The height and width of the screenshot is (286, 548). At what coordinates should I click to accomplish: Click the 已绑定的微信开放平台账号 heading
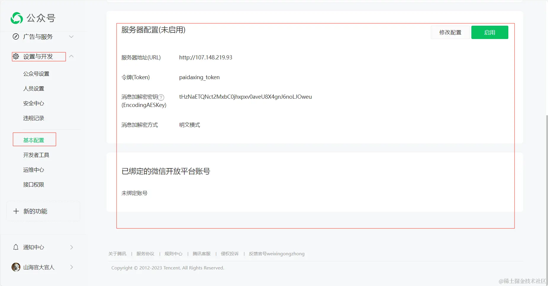[x=166, y=171]
